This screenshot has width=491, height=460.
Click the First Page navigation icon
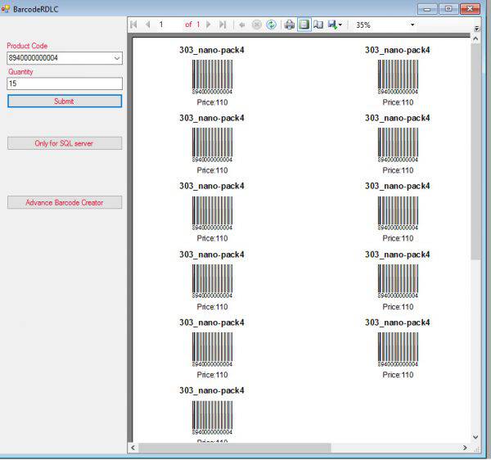pos(134,25)
